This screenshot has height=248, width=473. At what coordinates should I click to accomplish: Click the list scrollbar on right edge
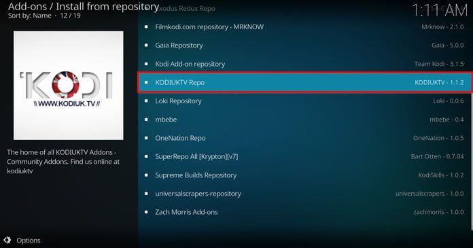pyautogui.click(x=472, y=160)
